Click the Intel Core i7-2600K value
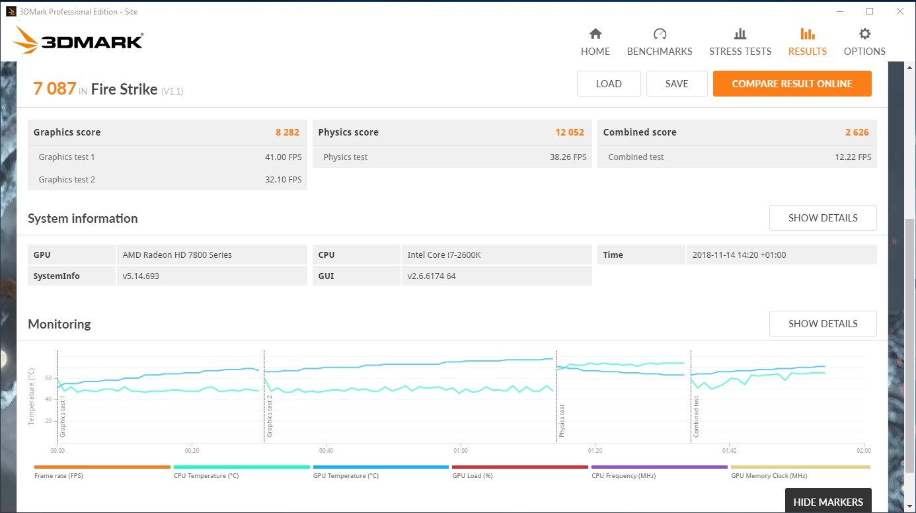Image resolution: width=916 pixels, height=513 pixels. 444,255
